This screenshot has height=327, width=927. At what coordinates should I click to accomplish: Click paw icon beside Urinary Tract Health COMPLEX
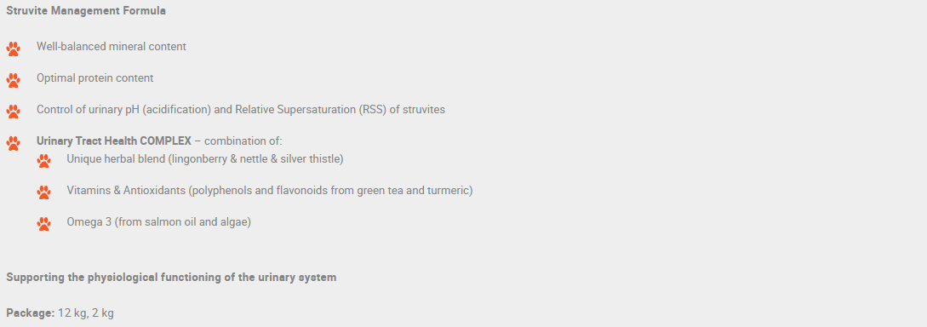pos(13,143)
